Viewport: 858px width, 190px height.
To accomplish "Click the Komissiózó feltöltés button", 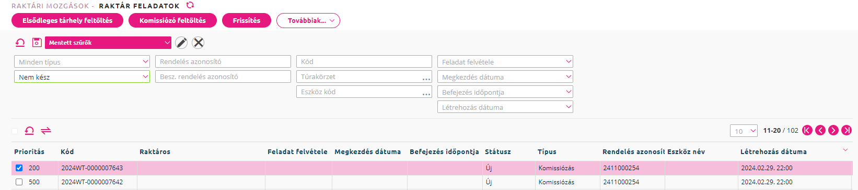I will click(172, 20).
